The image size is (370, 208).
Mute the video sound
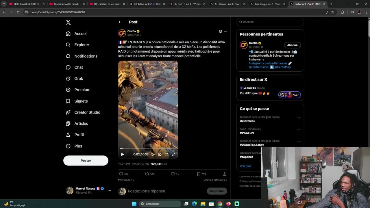tap(153, 155)
